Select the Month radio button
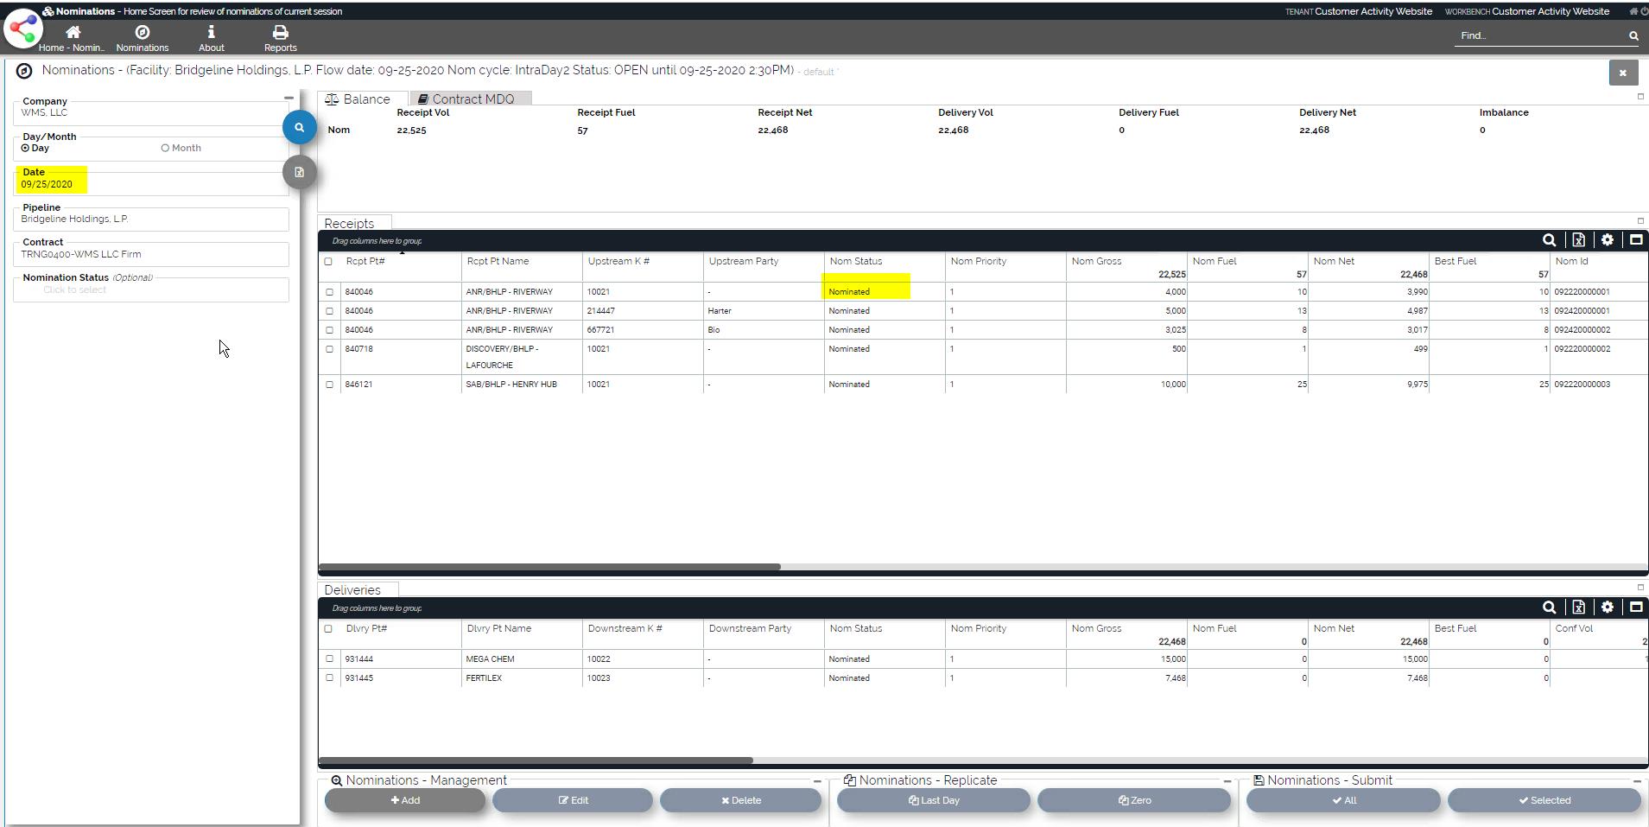 click(x=165, y=148)
